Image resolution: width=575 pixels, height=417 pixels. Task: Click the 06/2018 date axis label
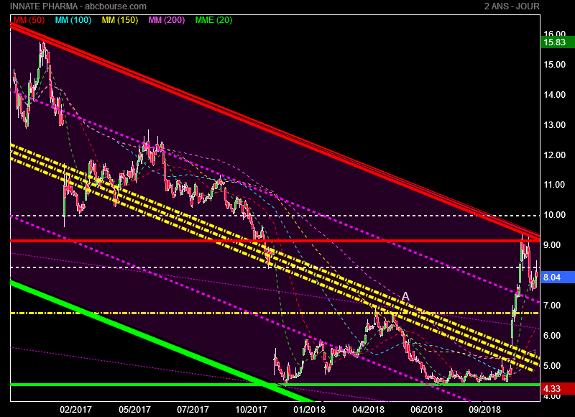(x=426, y=410)
